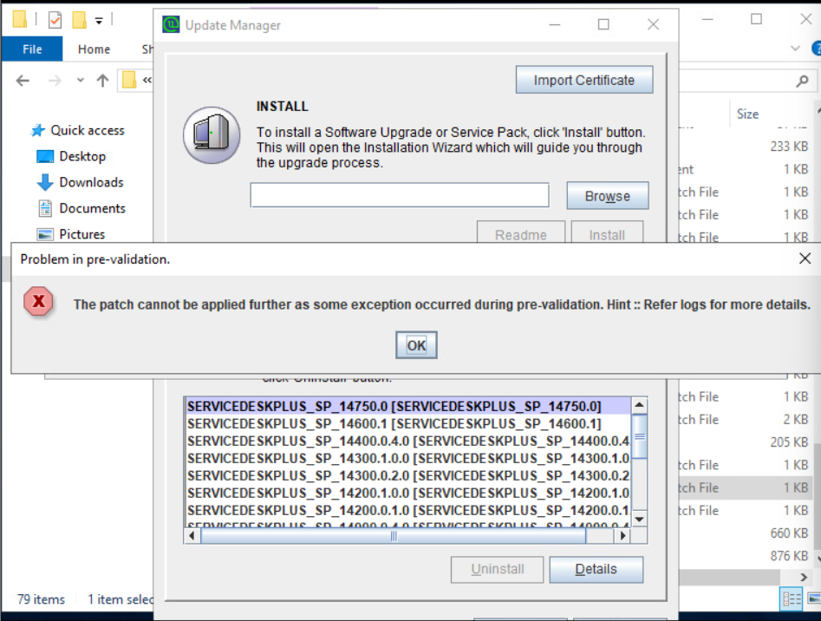Open the Home tab in File Explorer

point(94,49)
